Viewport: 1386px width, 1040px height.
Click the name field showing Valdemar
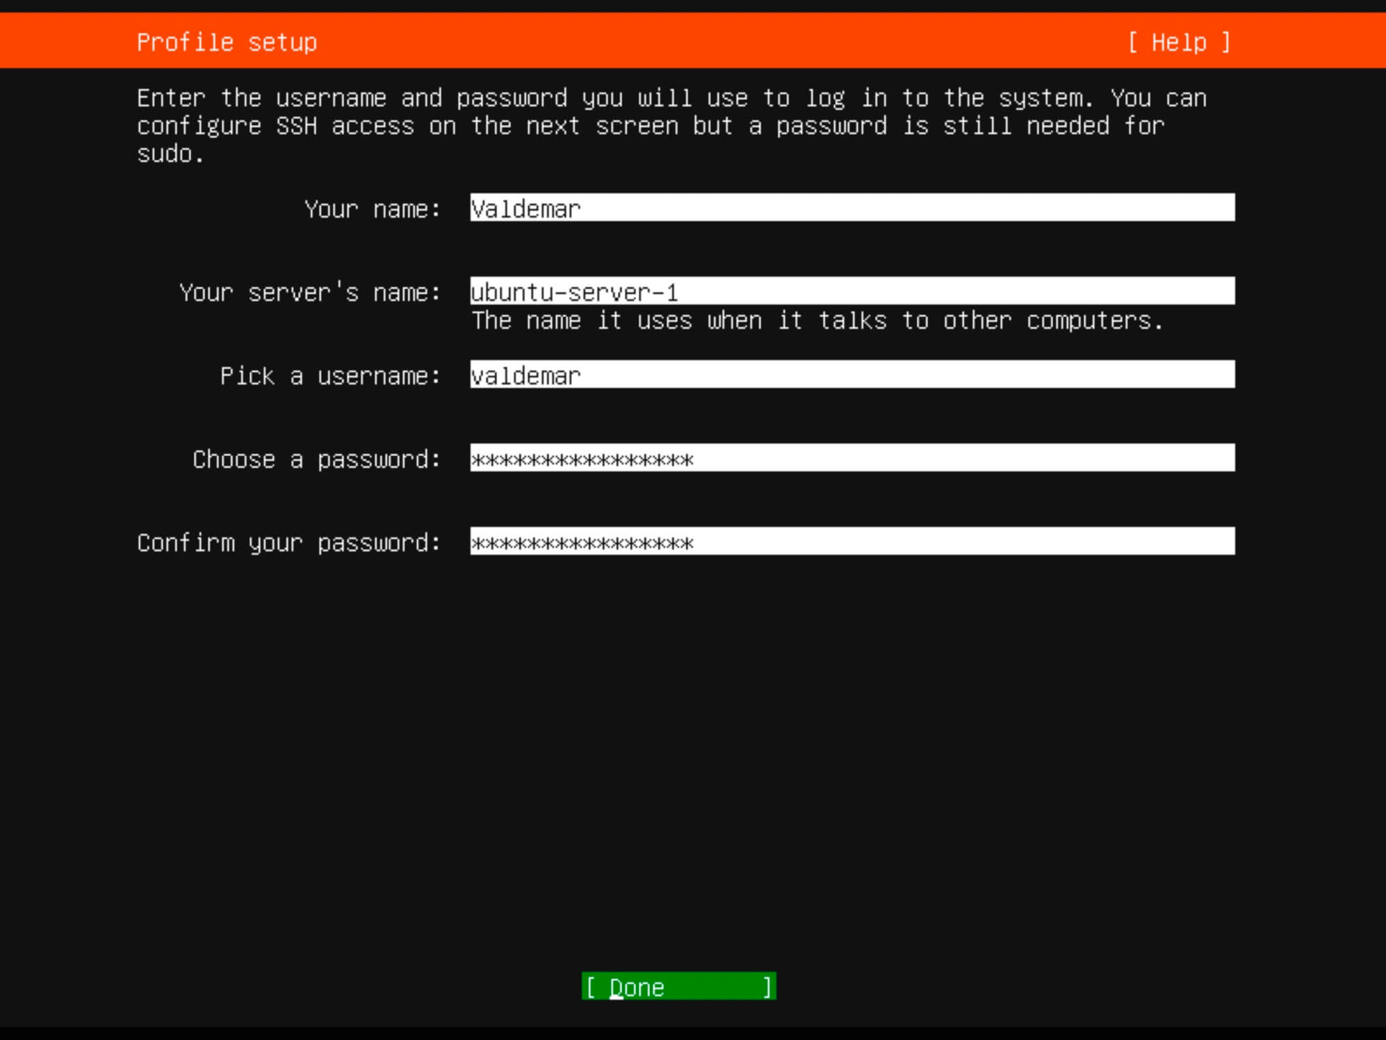(x=853, y=209)
